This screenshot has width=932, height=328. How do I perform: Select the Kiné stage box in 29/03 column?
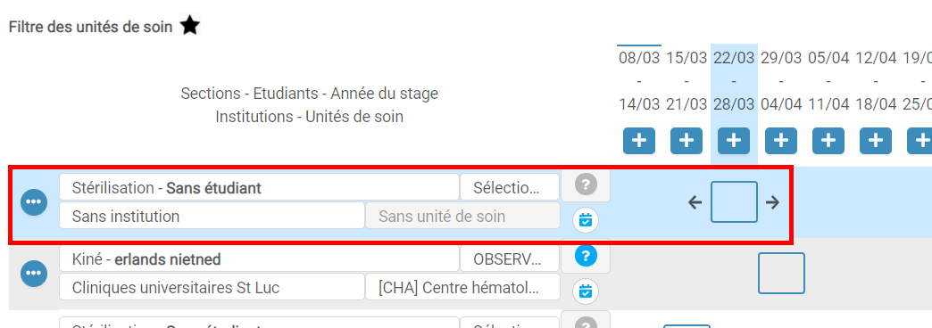tap(781, 274)
